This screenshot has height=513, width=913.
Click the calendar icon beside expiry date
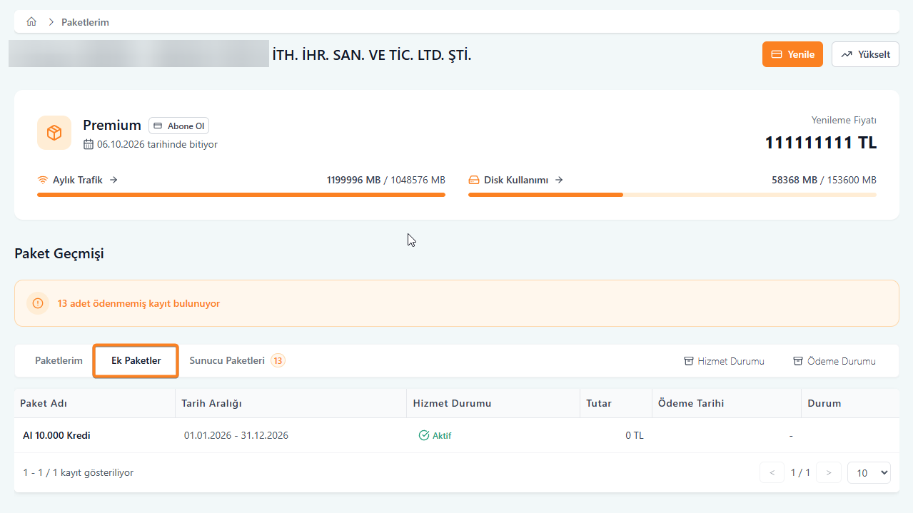(89, 145)
